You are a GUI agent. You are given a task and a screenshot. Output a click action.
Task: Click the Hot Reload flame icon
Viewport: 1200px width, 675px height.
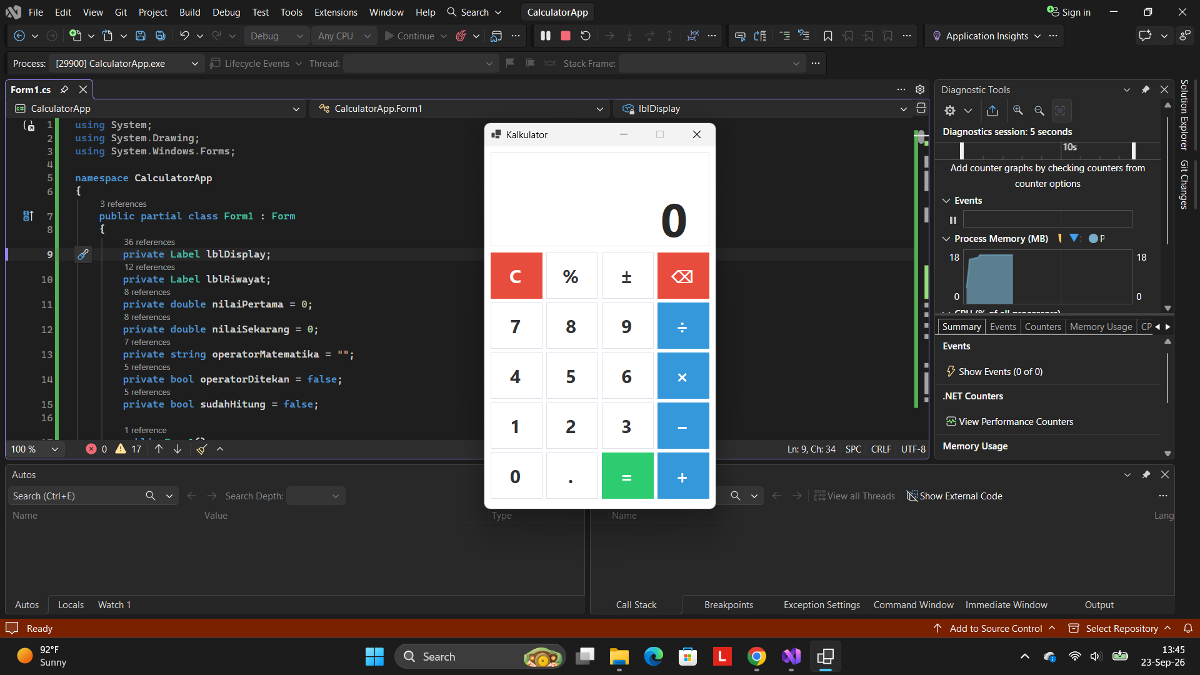coord(461,36)
